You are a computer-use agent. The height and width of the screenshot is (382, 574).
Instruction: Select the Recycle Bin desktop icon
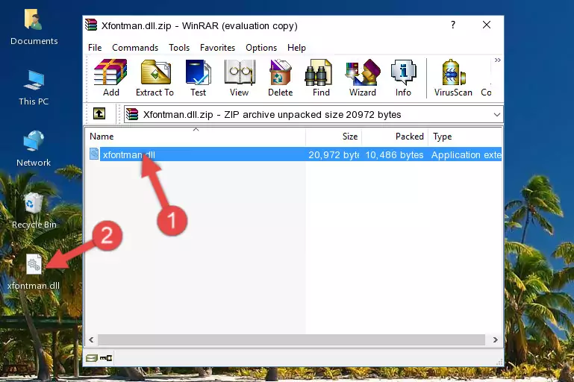point(34,210)
